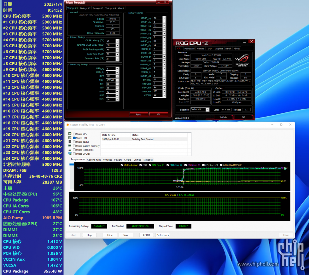Image resolution: width=309 pixels, height=275 pixels.
Task: Open CPU-Z Socket #1 selection dropdown
Action: coord(207,110)
